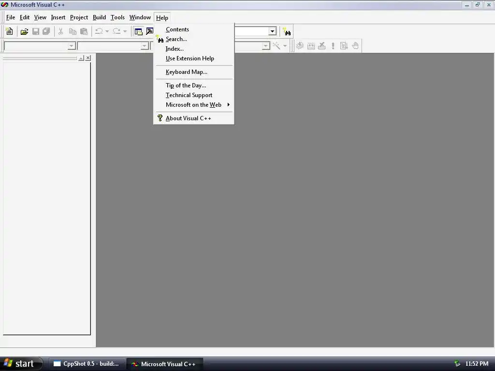Choose Index... from the Help menu

click(194, 49)
